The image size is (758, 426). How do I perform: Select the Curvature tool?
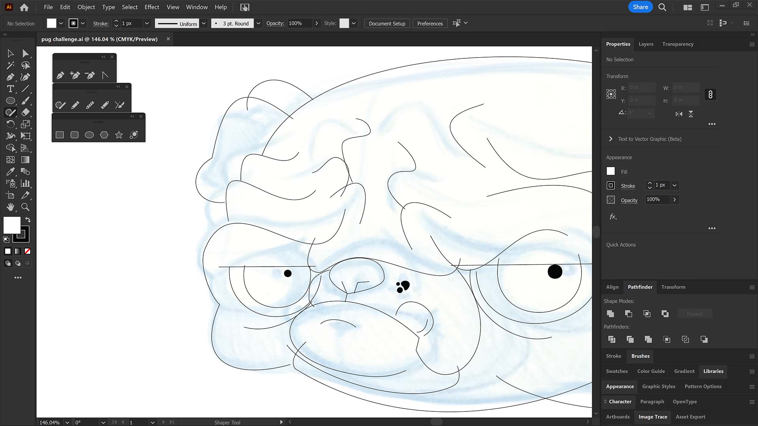26,77
